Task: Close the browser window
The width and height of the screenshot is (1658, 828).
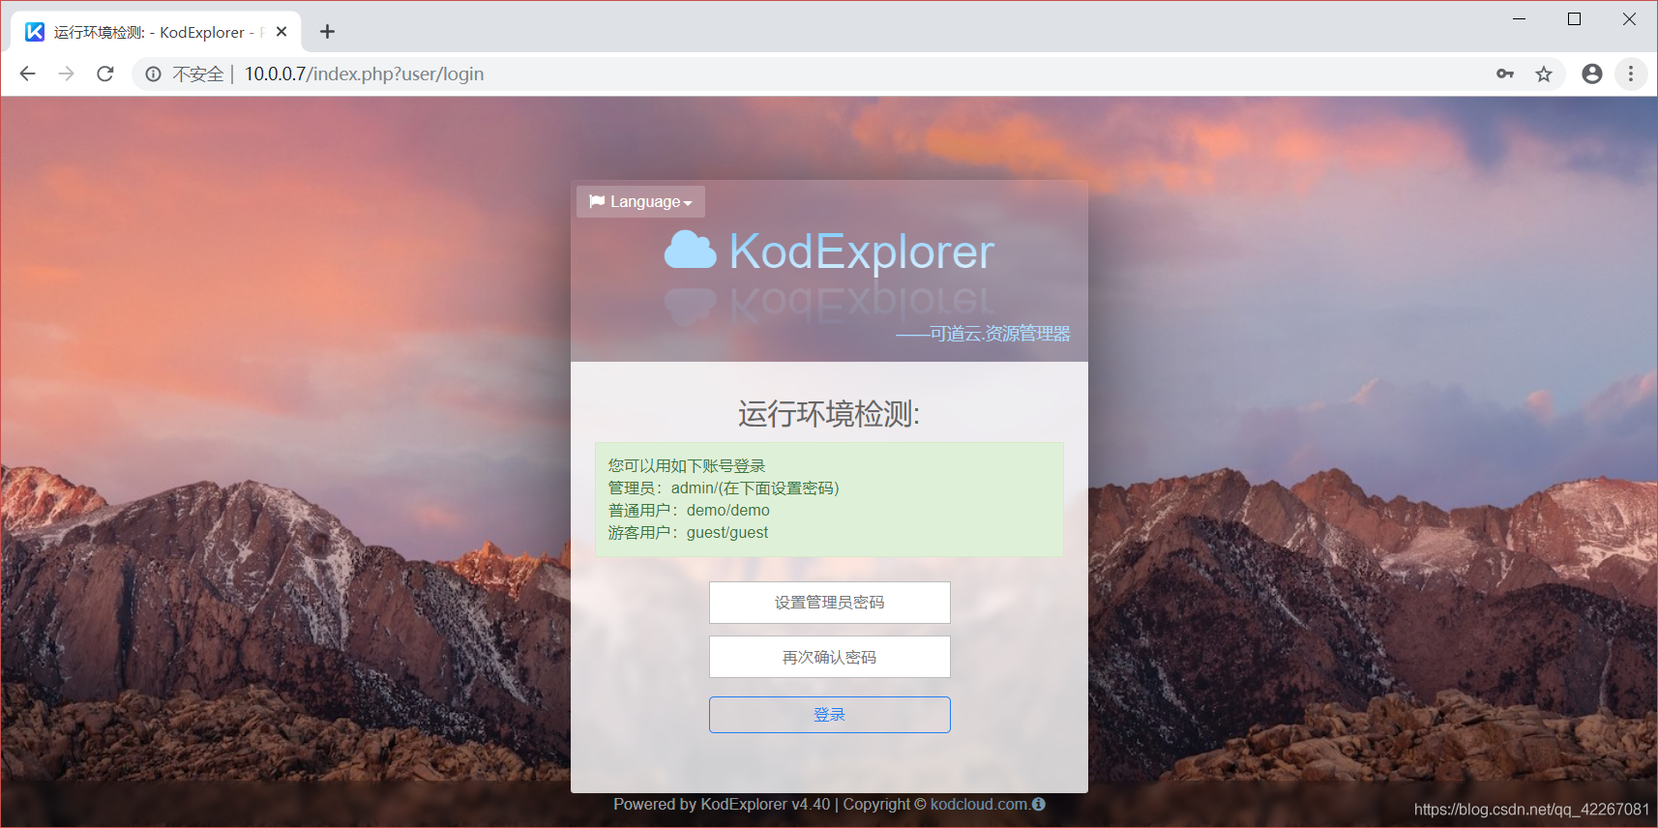Action: pos(1630,18)
